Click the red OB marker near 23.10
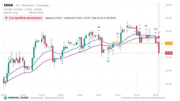Screen dimensions: 180x101 point(118,34)
